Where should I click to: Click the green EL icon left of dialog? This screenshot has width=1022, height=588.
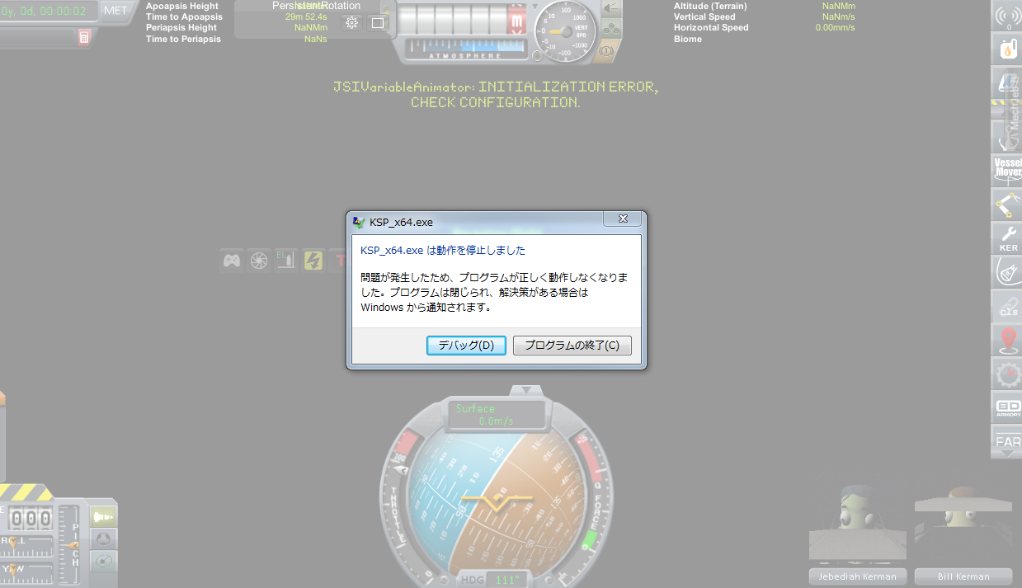coord(285,261)
